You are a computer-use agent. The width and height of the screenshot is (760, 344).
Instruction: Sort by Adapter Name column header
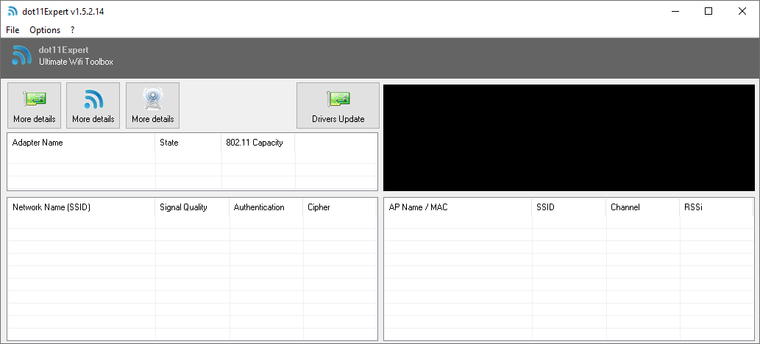pyautogui.click(x=82, y=143)
